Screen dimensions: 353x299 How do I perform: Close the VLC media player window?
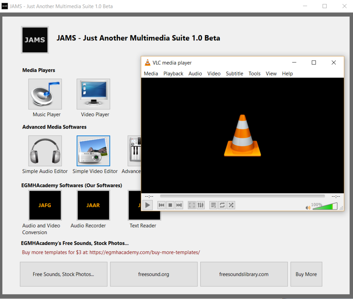[334, 62]
